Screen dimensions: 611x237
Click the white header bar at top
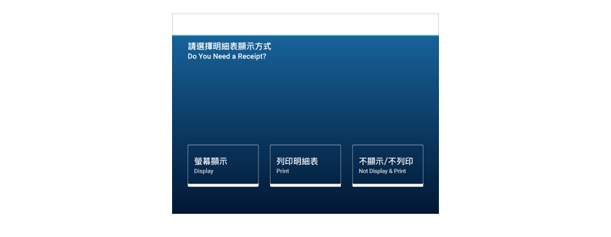pyautogui.click(x=305, y=24)
